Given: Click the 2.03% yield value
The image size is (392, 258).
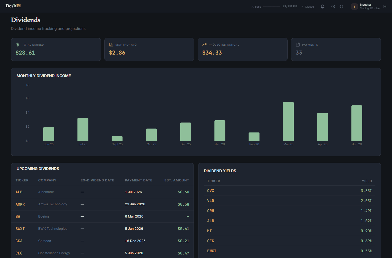Looking at the screenshot, I should coord(366,201).
